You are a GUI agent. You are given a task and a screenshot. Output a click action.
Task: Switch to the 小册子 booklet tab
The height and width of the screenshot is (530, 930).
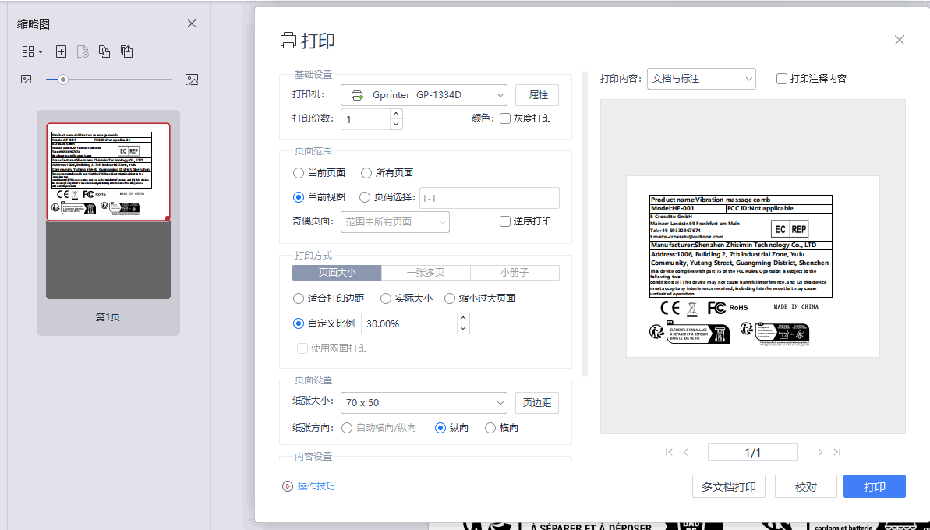click(x=515, y=273)
